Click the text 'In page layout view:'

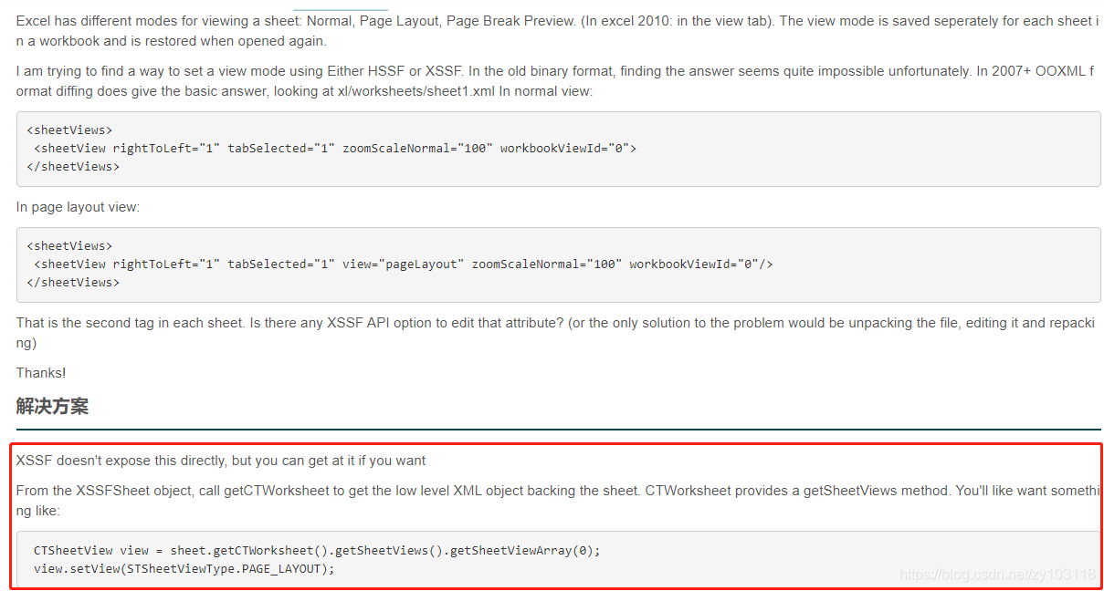[x=78, y=207]
